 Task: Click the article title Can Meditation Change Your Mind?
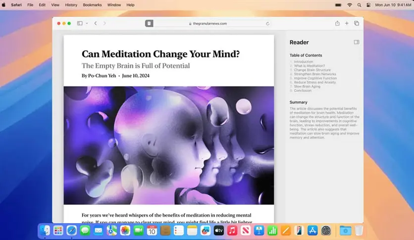click(160, 54)
